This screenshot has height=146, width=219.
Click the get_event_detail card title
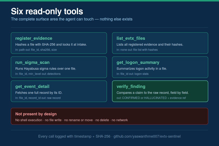32,86
